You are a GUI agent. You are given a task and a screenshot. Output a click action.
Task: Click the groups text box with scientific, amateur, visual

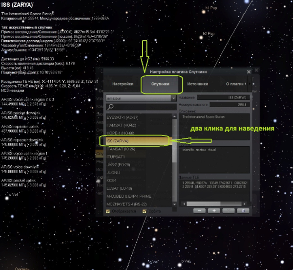[x=214, y=160]
